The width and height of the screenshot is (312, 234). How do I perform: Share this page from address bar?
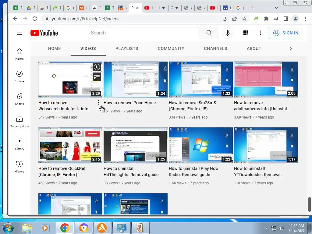click(235, 19)
